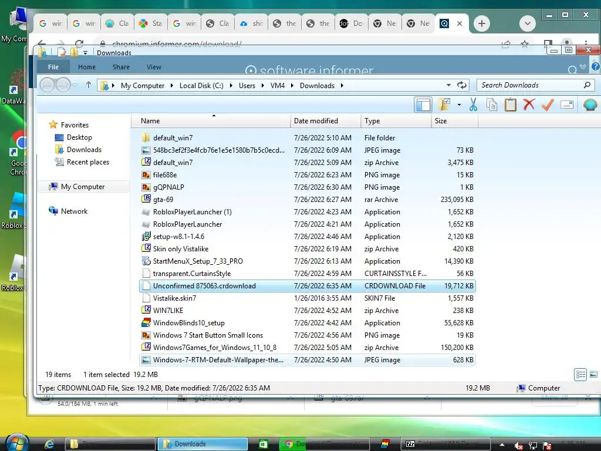Click the magnifier icon in search box

point(587,85)
